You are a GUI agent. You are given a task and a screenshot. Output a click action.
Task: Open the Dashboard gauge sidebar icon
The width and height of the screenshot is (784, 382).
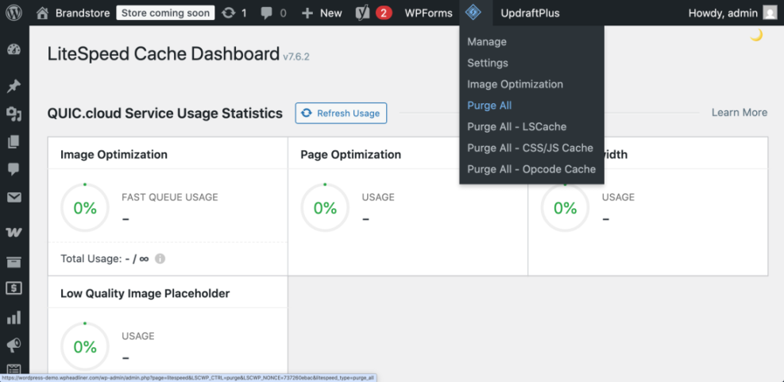coord(14,49)
